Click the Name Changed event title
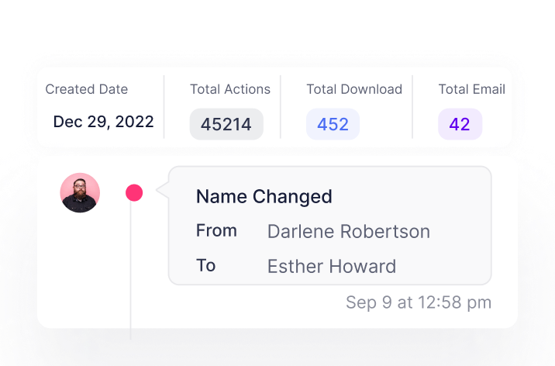 [264, 196]
